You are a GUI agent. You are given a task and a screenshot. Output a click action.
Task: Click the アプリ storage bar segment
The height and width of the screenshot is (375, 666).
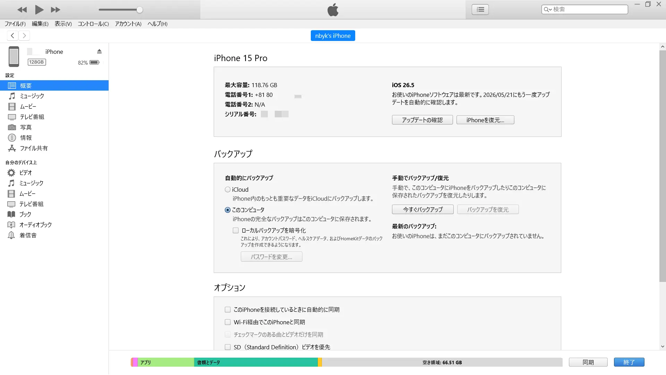point(166,362)
